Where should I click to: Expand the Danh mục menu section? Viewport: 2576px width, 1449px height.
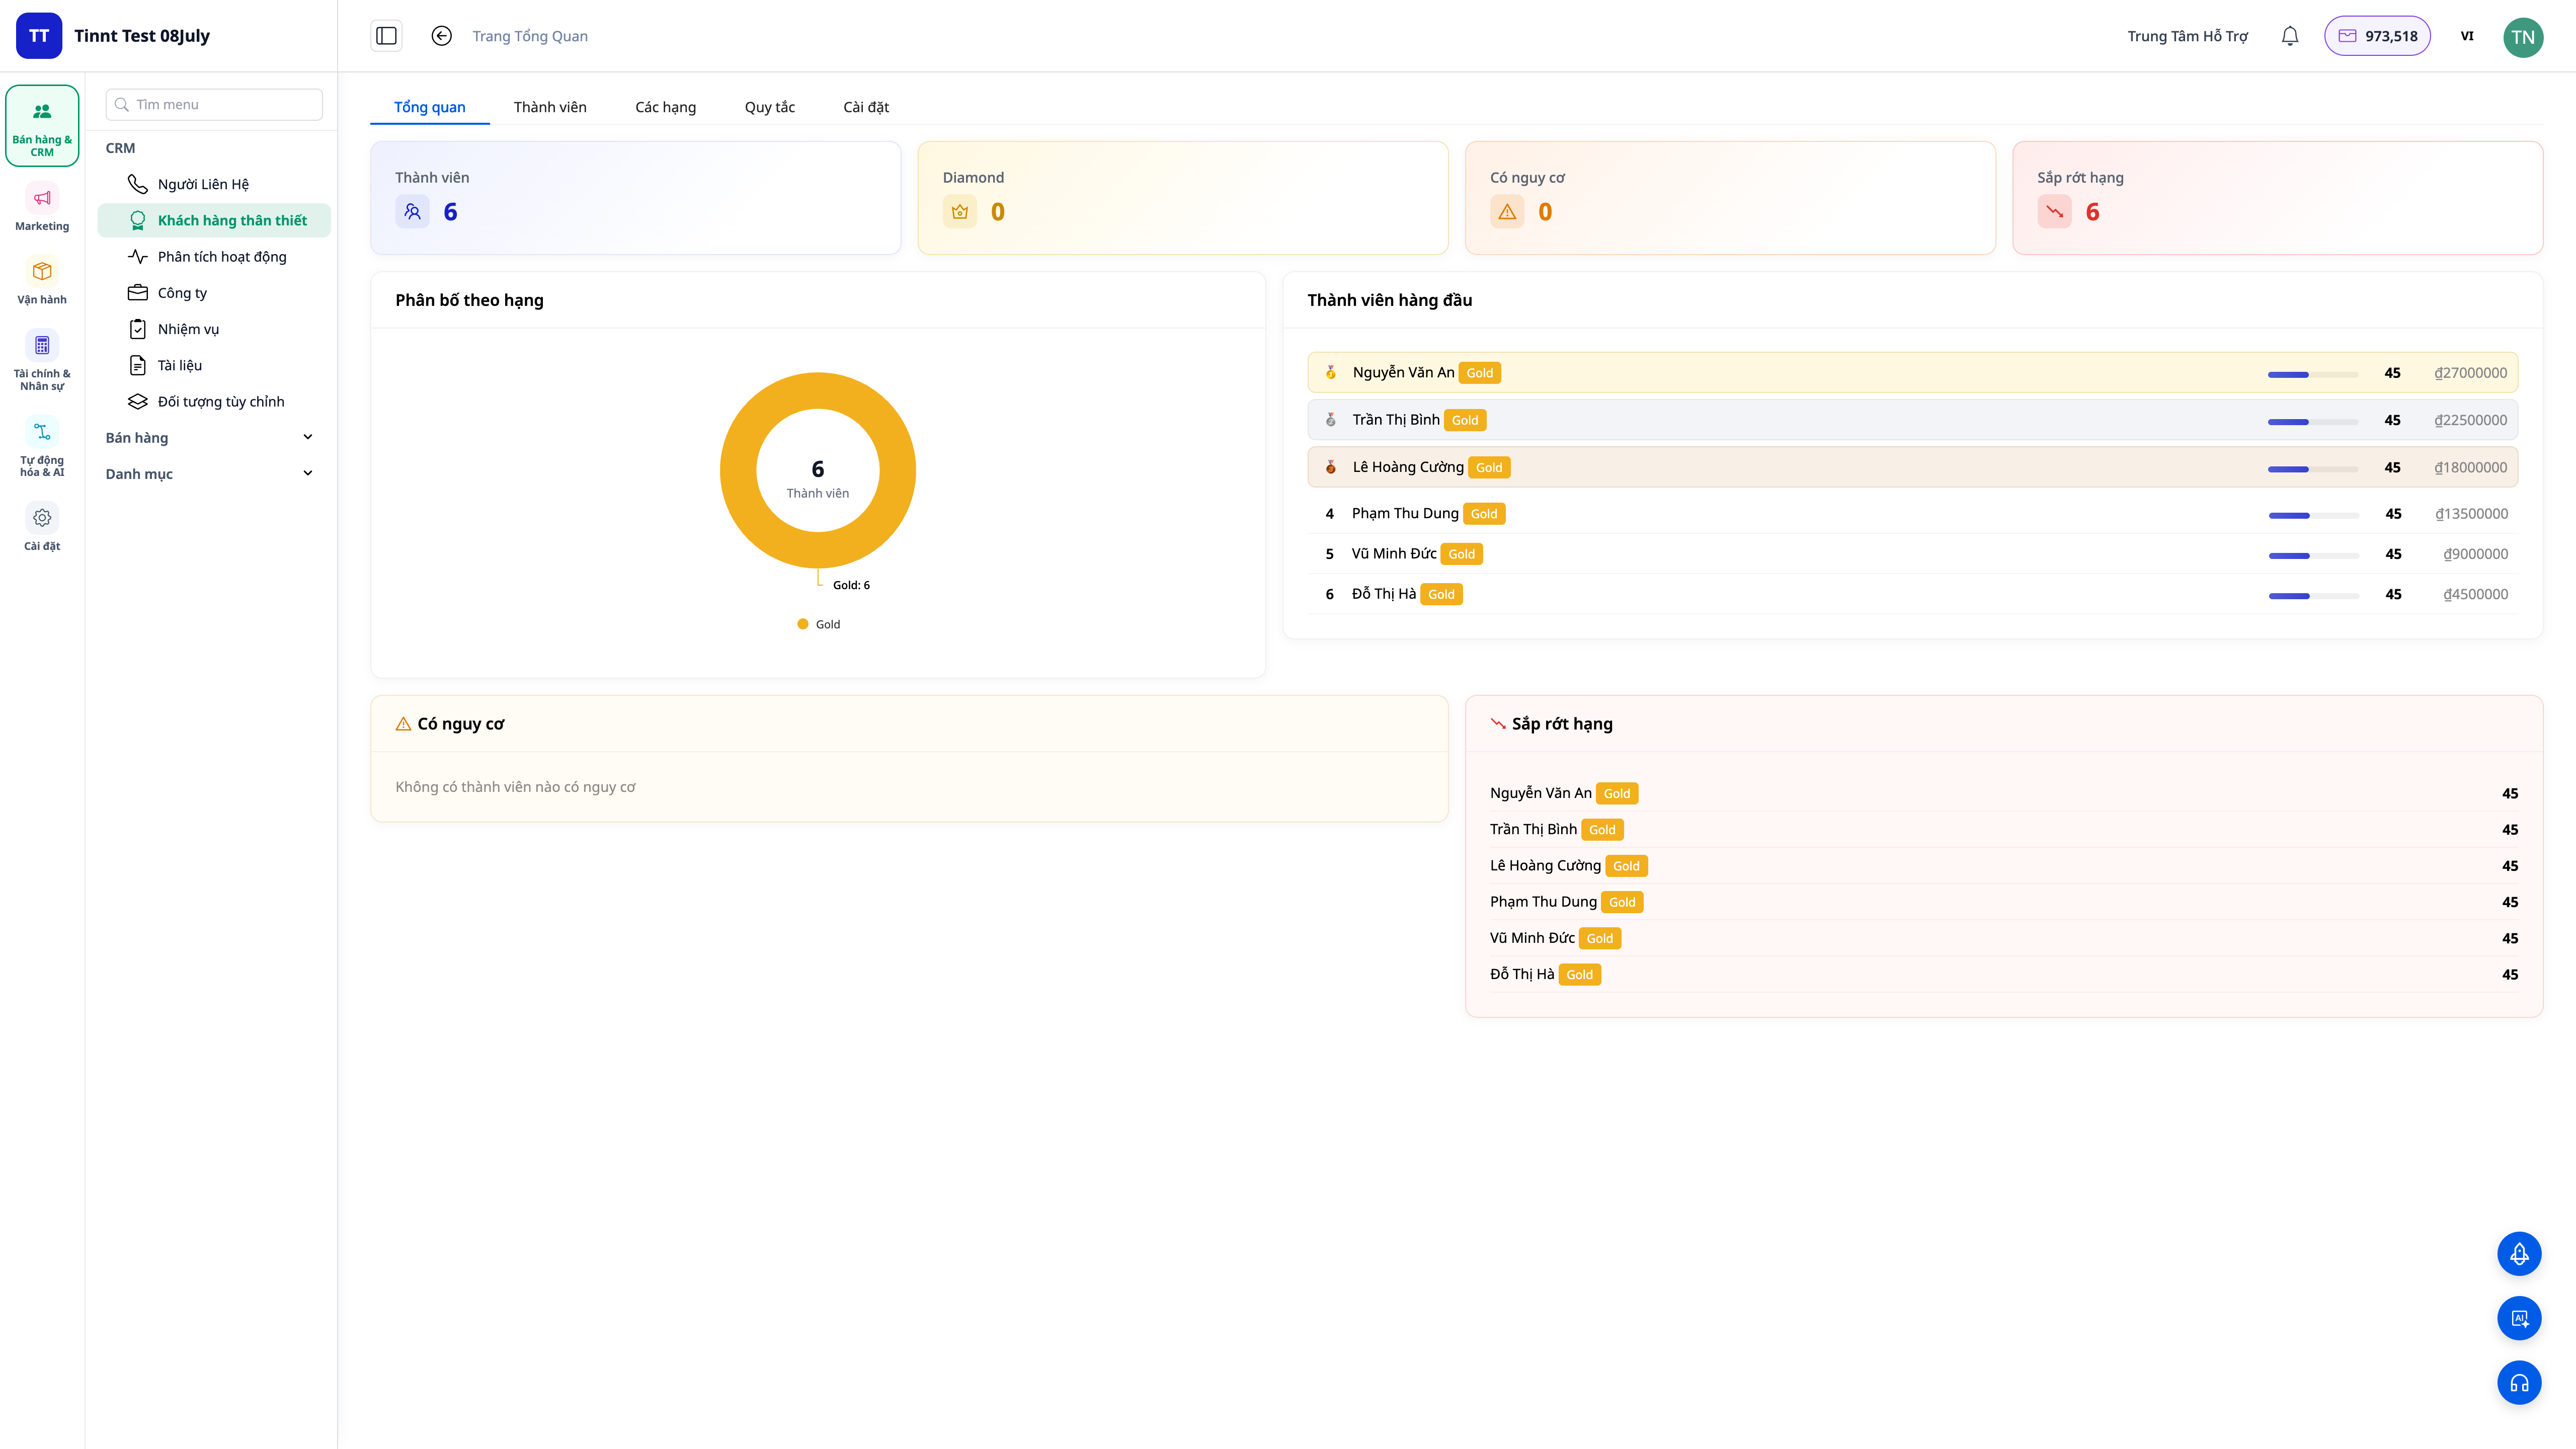click(x=210, y=473)
